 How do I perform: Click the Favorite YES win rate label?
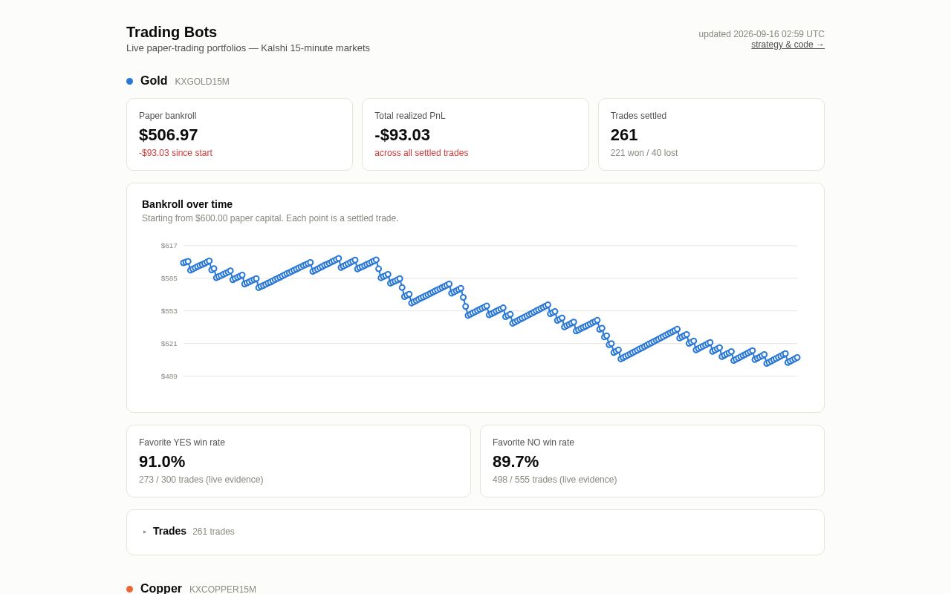(x=182, y=443)
